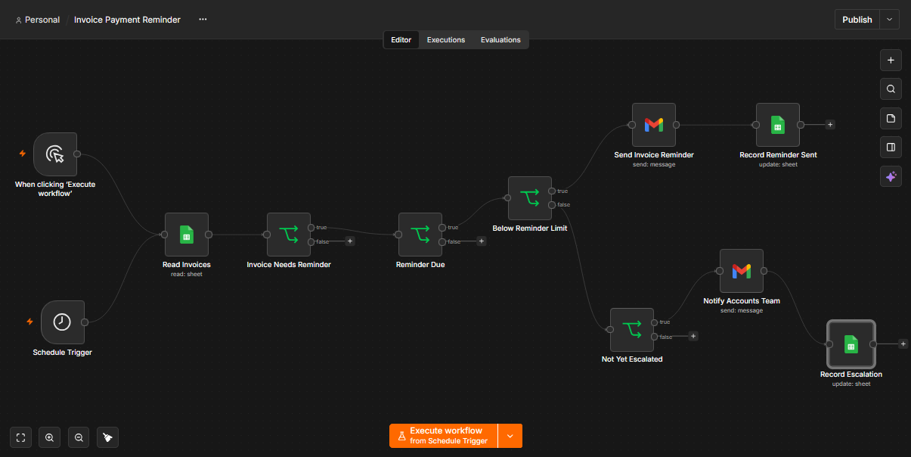
Task: Switch to the Editor tab
Action: tap(401, 39)
